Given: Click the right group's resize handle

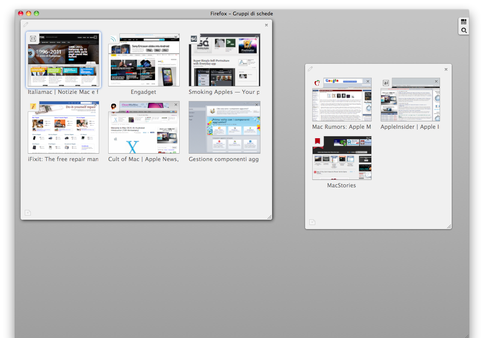Looking at the screenshot, I should [449, 226].
